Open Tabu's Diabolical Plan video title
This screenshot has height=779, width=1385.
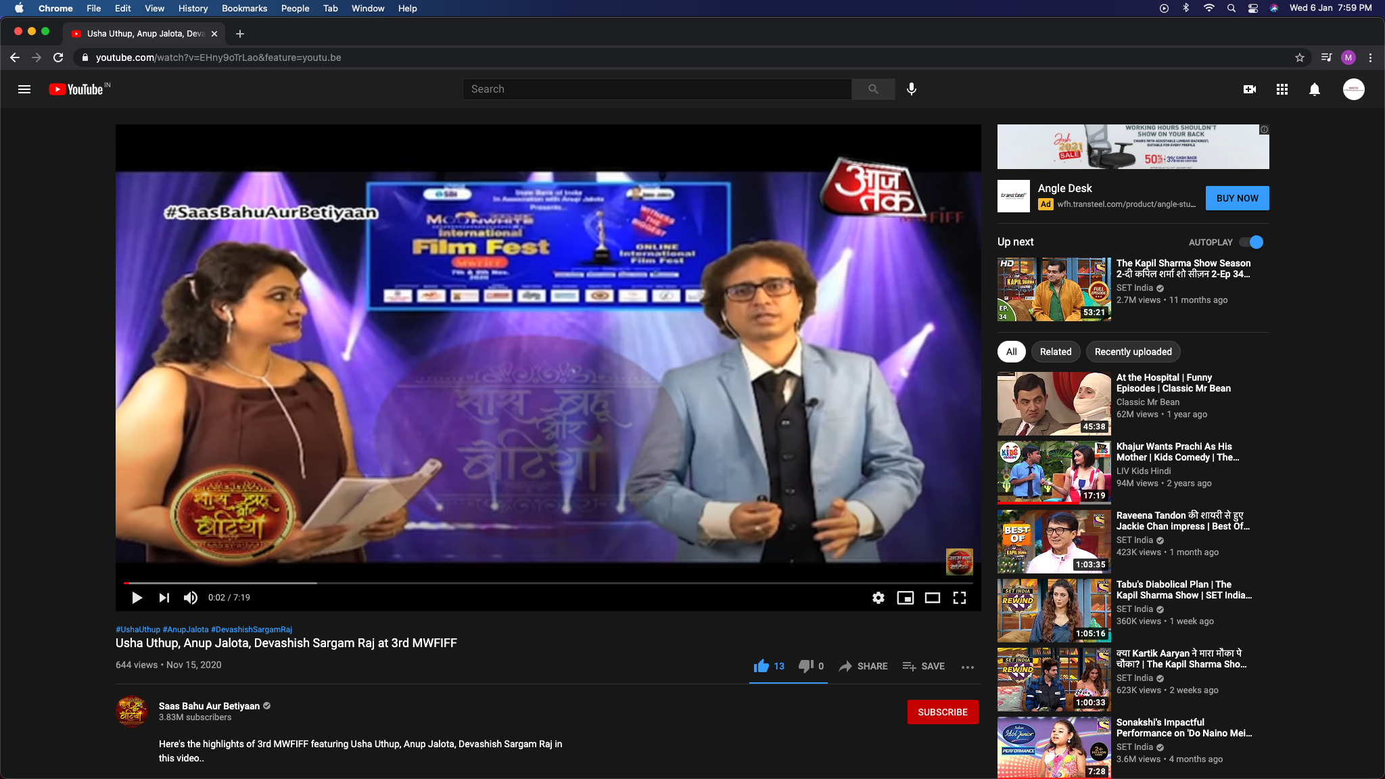click(1184, 590)
